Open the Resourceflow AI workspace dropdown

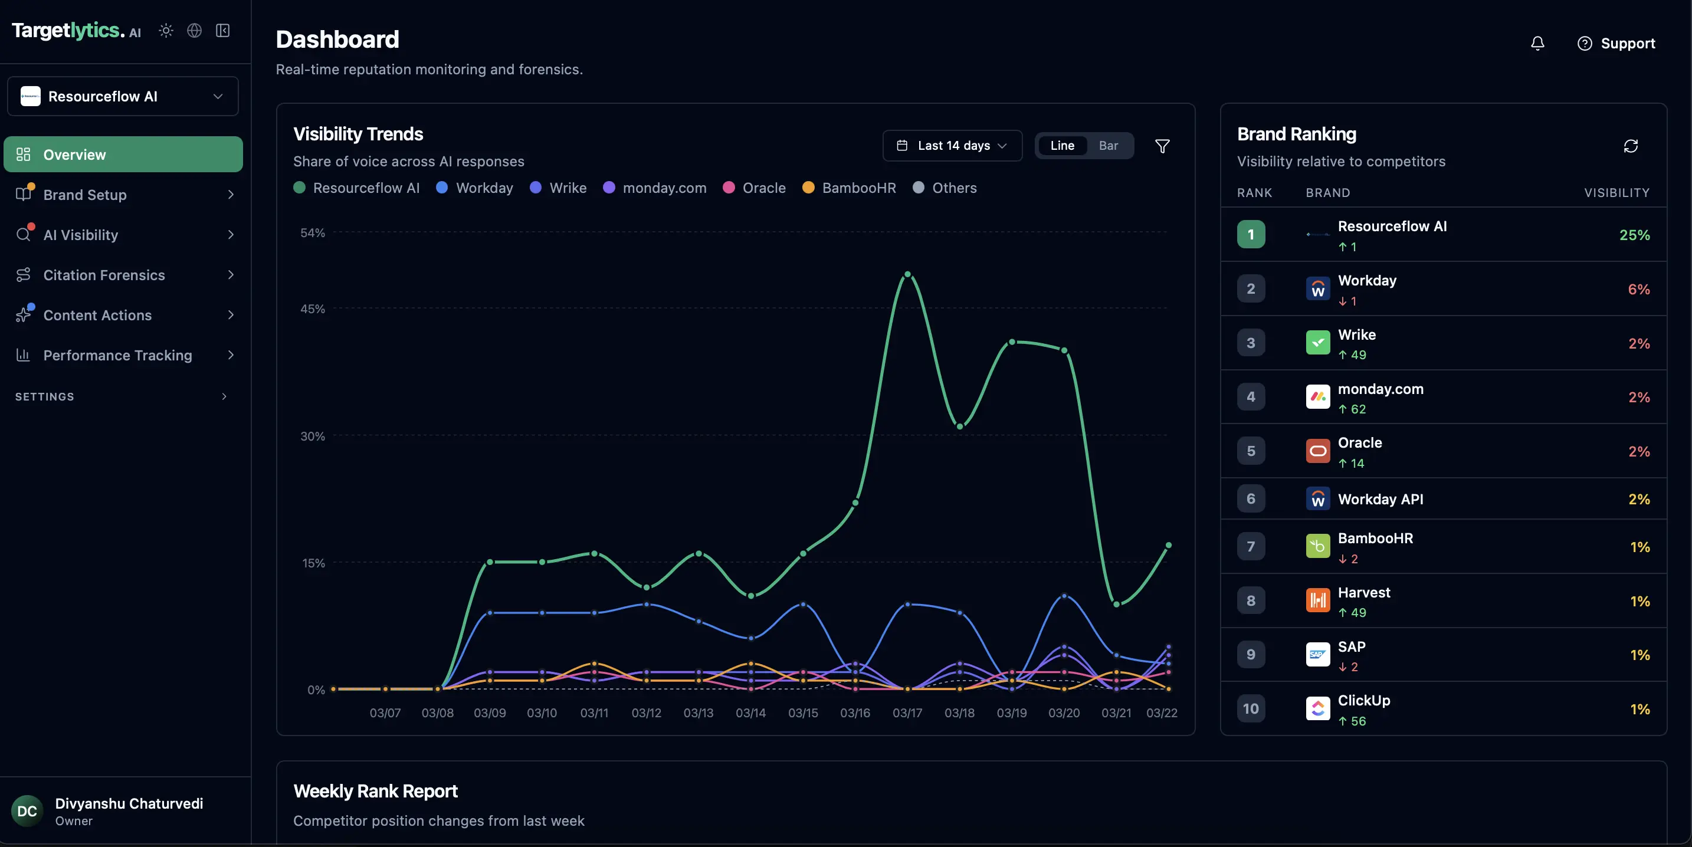(123, 97)
